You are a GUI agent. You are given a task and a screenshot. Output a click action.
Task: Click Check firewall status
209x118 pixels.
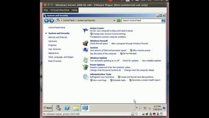[x=99, y=44]
